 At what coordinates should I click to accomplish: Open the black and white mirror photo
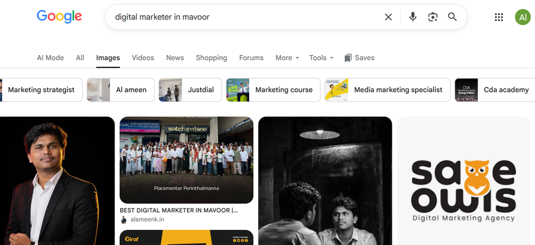click(x=325, y=181)
